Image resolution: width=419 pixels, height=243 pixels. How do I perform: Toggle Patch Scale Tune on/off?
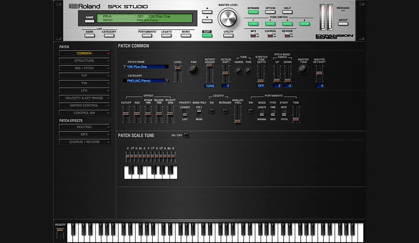tap(186, 135)
